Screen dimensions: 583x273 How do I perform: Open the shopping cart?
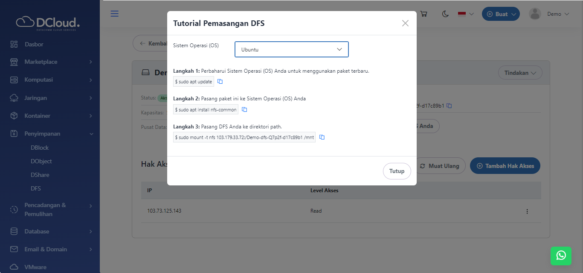(x=423, y=14)
